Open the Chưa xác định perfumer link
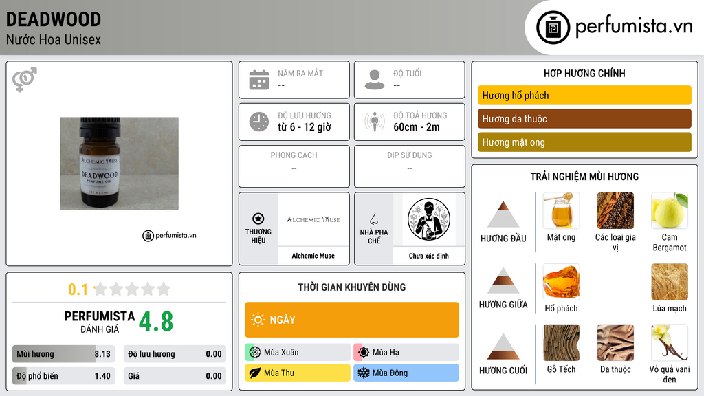Image resolution: width=704 pixels, height=396 pixels. [x=429, y=256]
